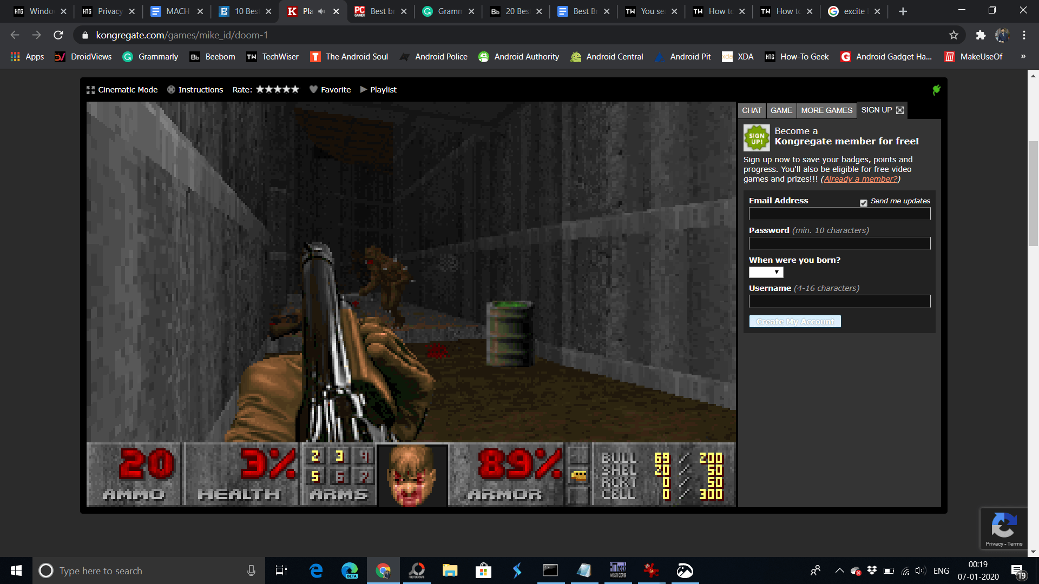This screenshot has width=1039, height=584.
Task: Click the MORE GAMES tab icon
Action: [x=826, y=110]
